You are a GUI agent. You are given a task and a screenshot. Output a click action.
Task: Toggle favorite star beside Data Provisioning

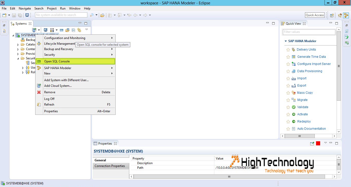coord(288,71)
